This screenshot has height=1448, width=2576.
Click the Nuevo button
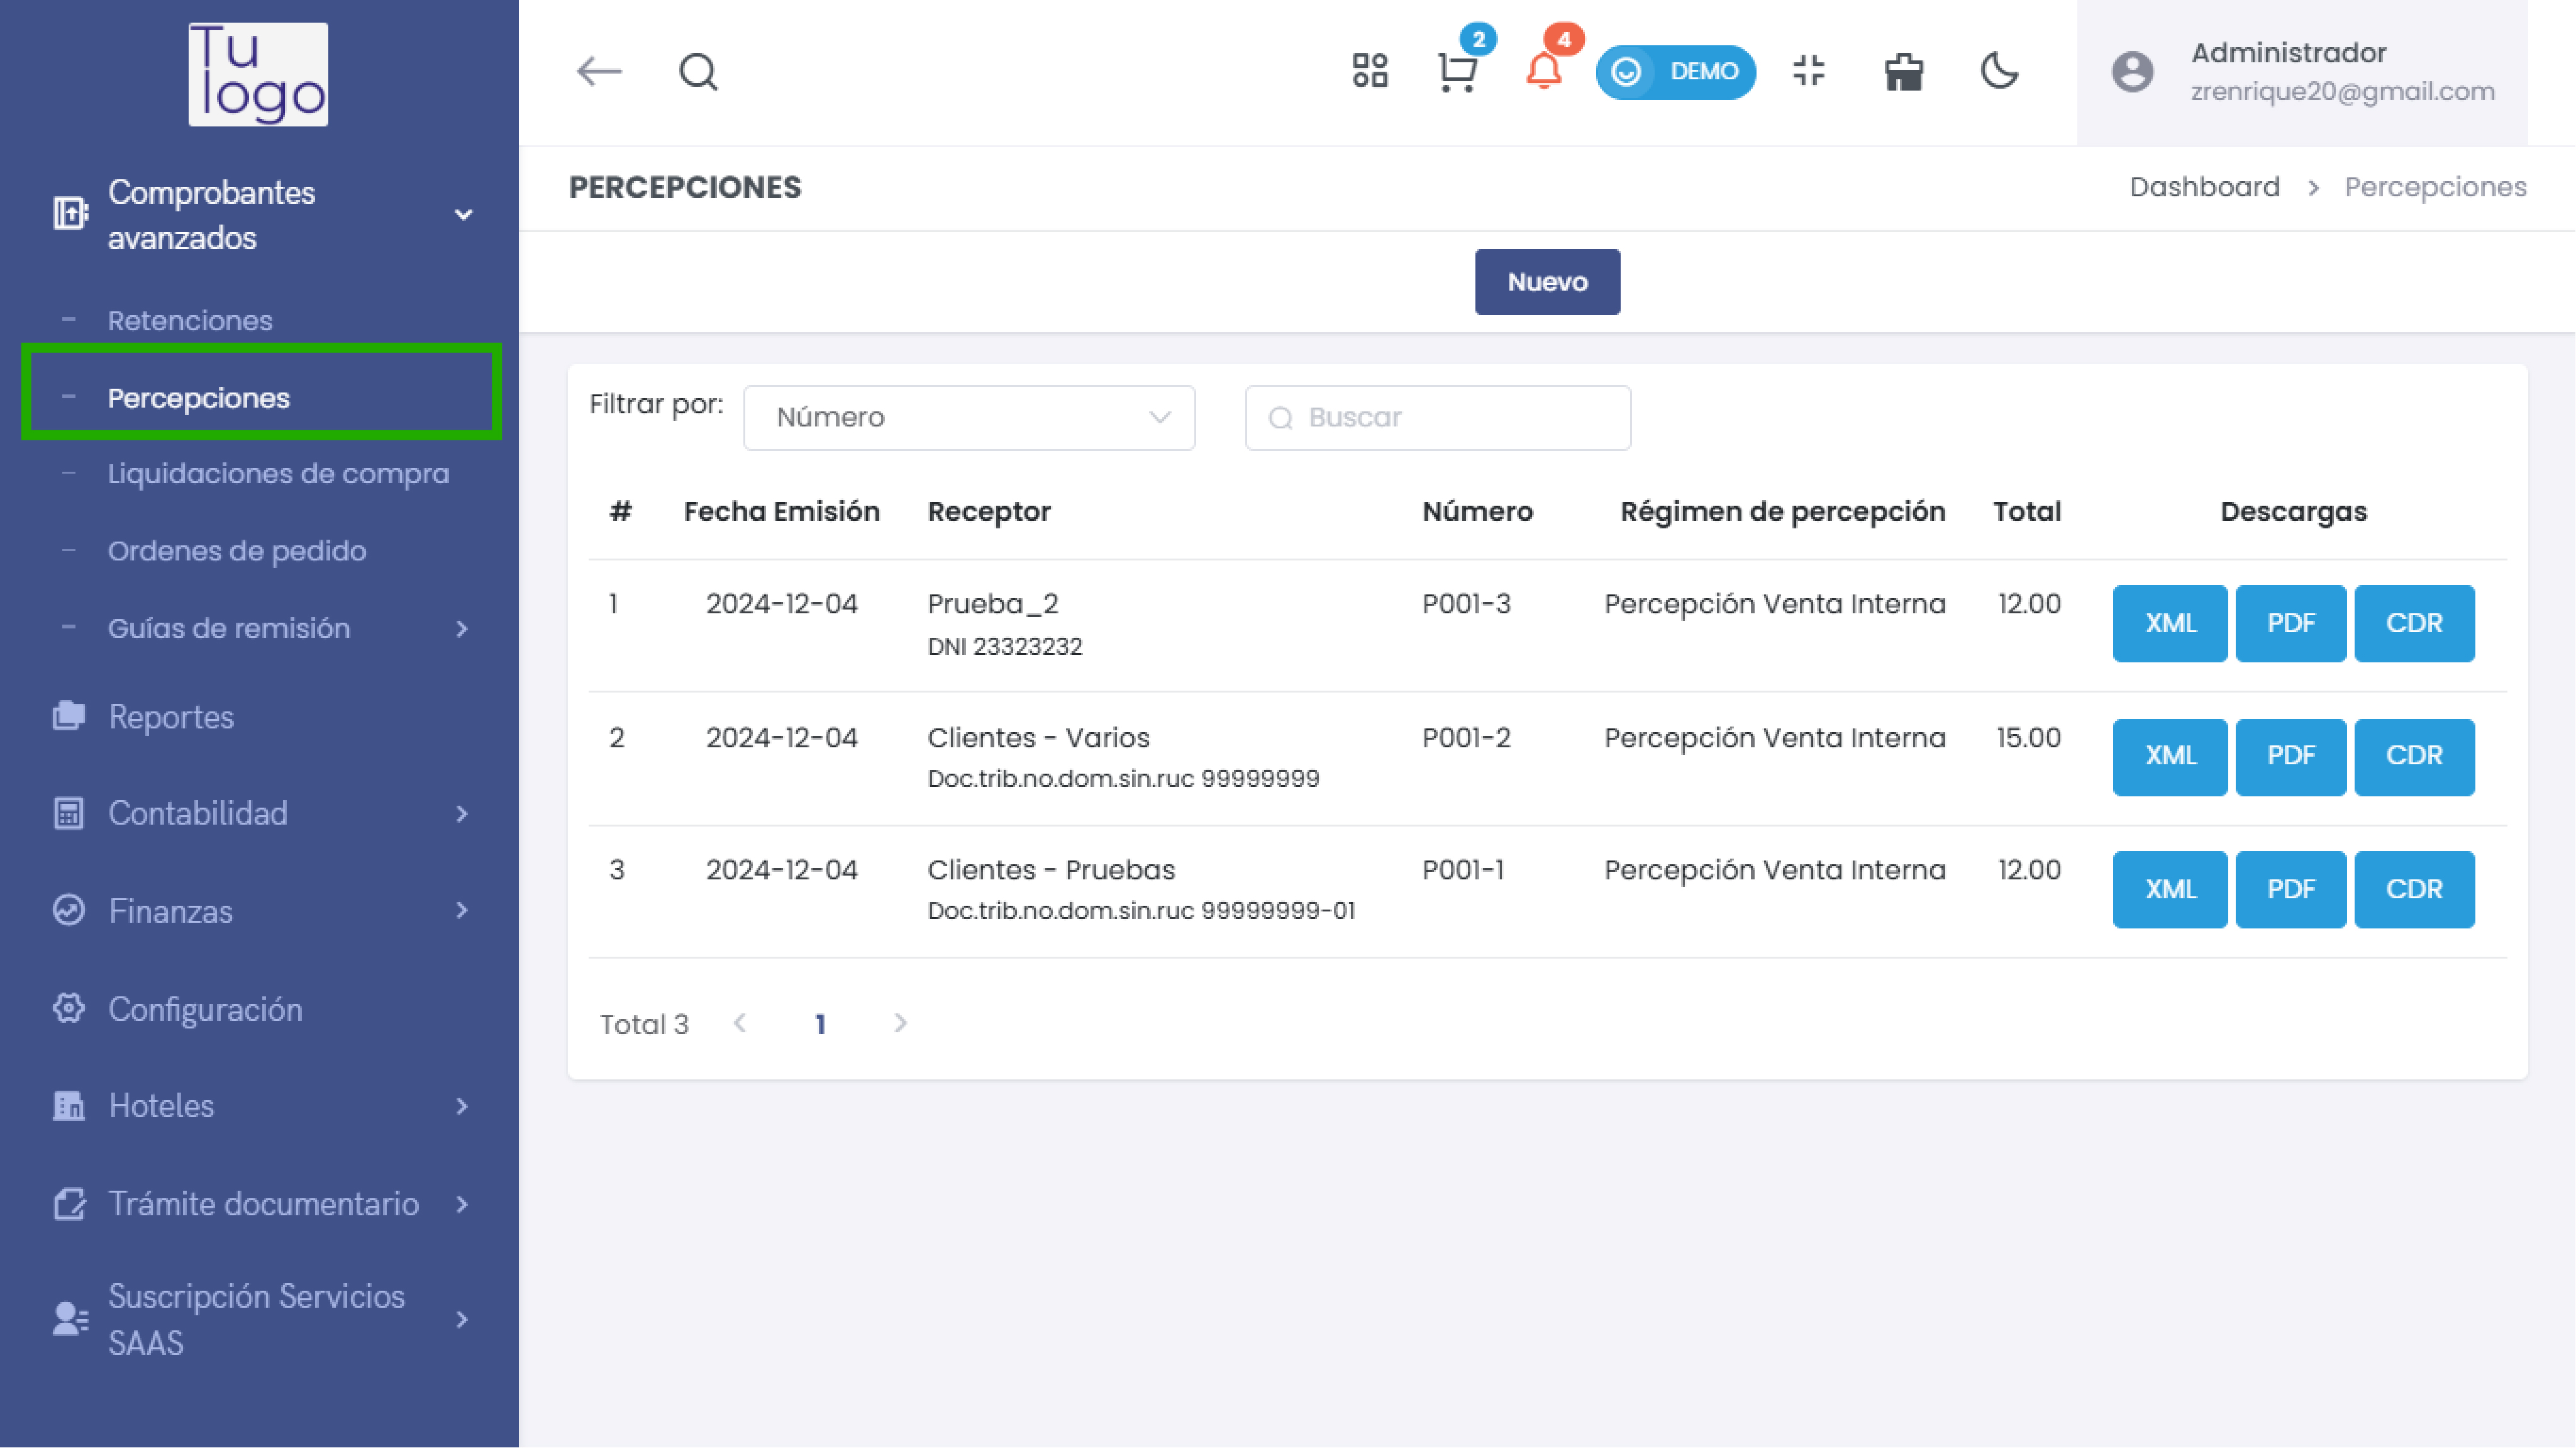[1546, 282]
